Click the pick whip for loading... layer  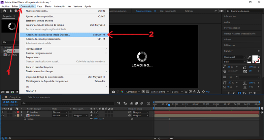[129, 112]
